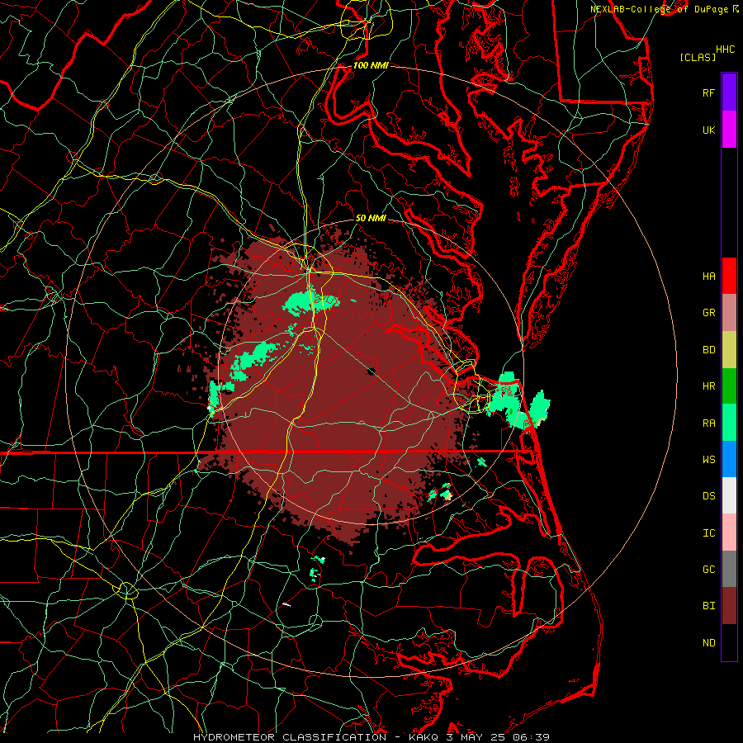The image size is (743, 743).
Task: Click the BI legend label
Action: pos(708,606)
